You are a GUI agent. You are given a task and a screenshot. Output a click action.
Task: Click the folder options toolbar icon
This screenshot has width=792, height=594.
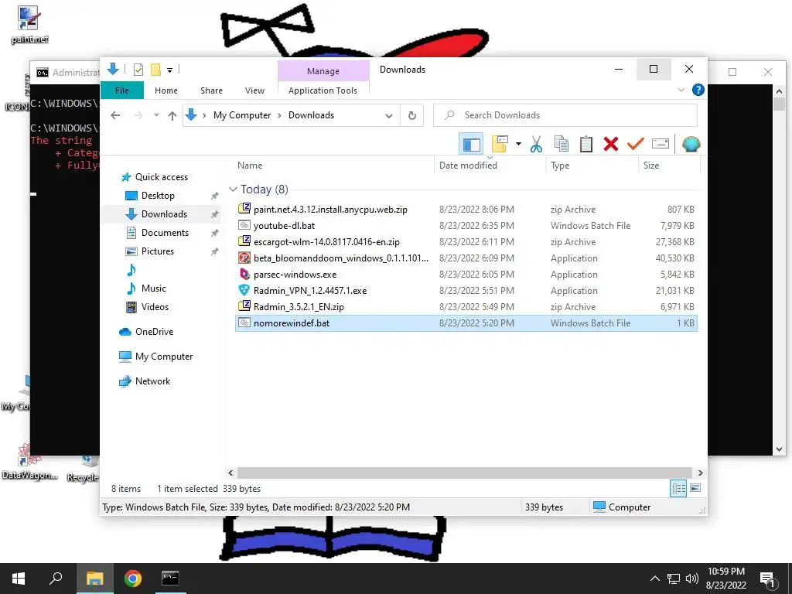pos(500,145)
